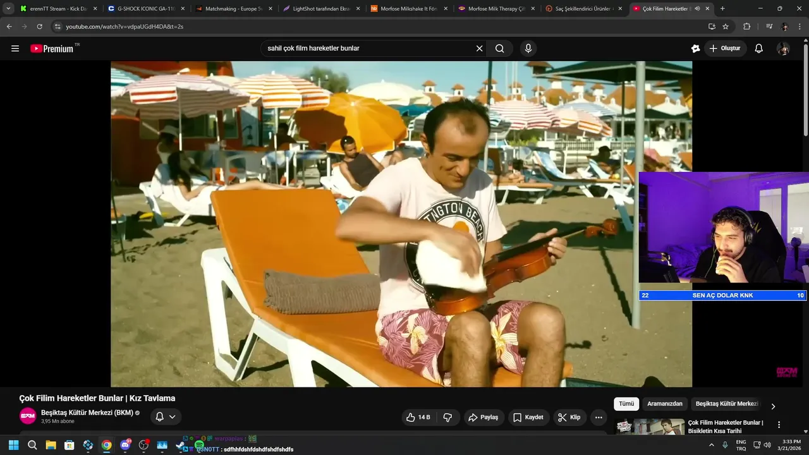
Task: Open Bisikletin Kısa Tarihi suggested video thumbnail
Action: 650,427
